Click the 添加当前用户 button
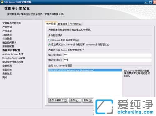The width and height of the screenshot is (156, 116). [x=58, y=100]
